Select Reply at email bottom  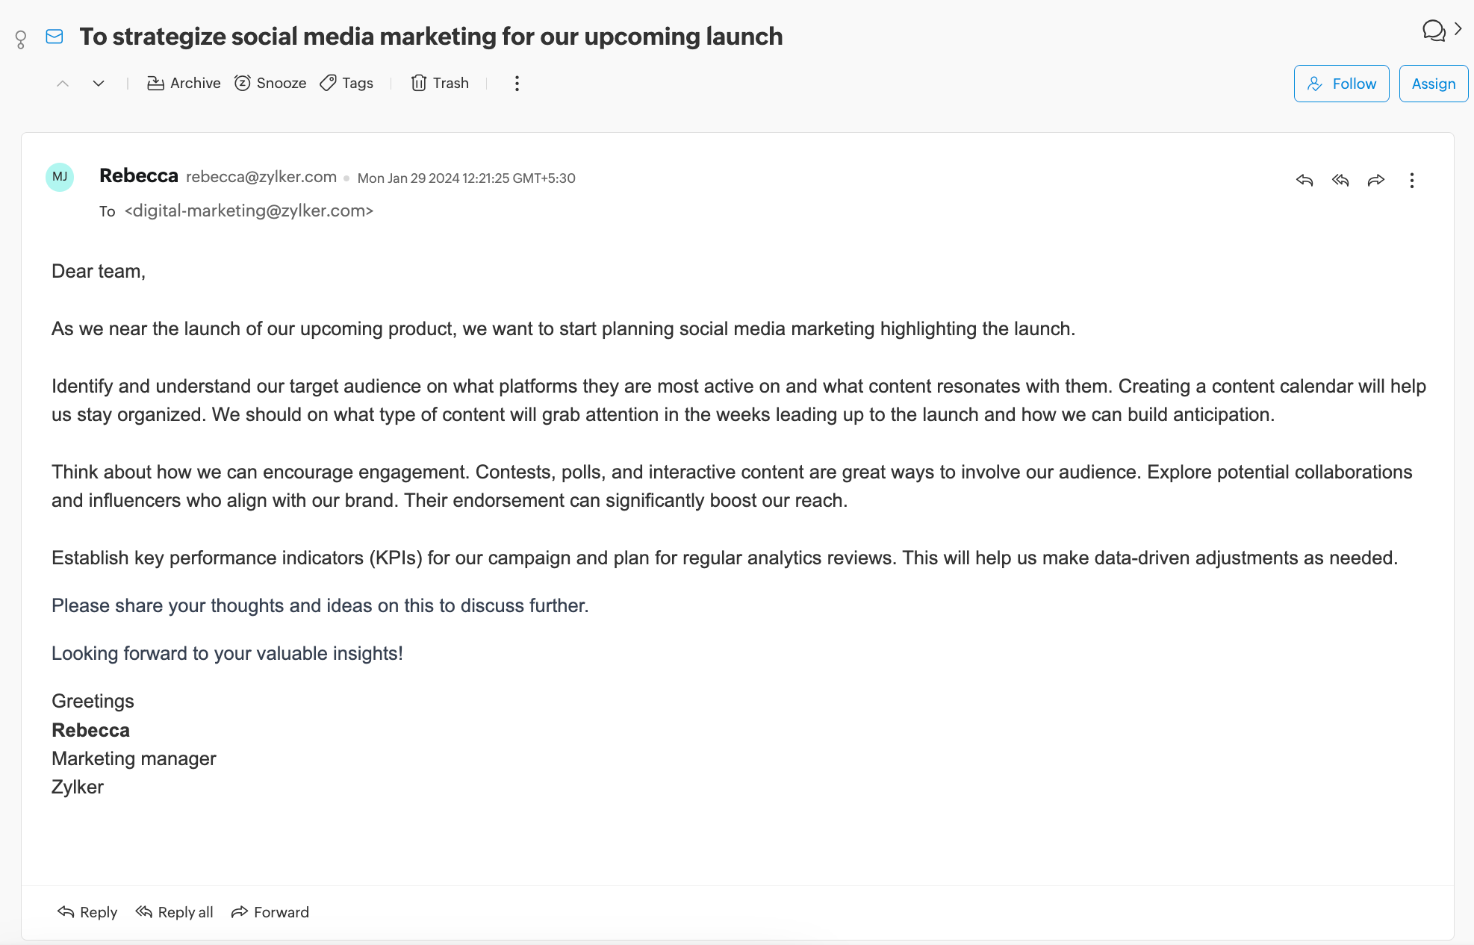click(86, 911)
